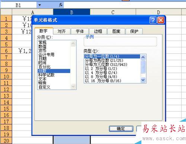Click category list scroll up arrow
186x144 pixels.
click(73, 44)
